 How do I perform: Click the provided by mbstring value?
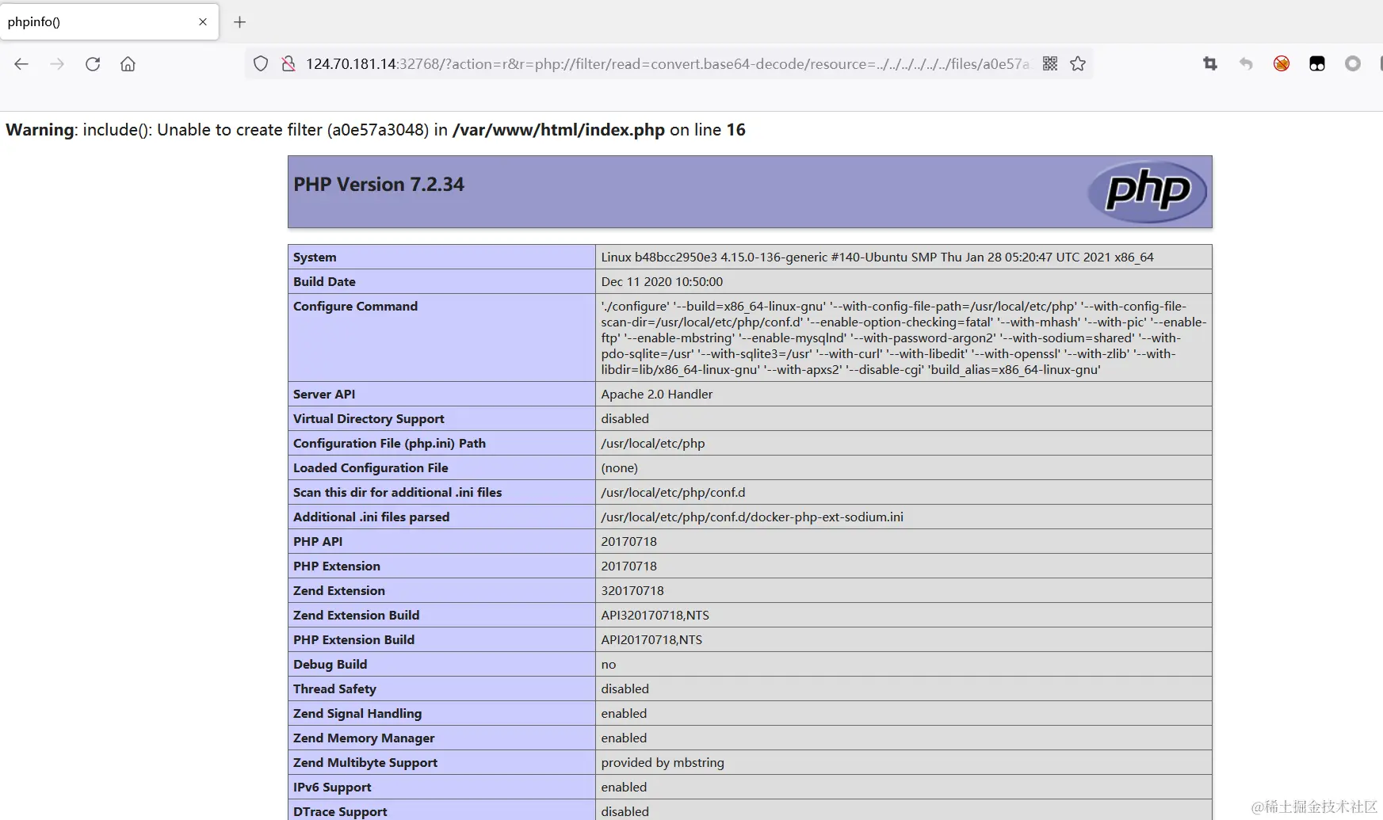pyautogui.click(x=663, y=763)
